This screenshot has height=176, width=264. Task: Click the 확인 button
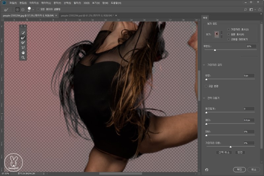240,169
